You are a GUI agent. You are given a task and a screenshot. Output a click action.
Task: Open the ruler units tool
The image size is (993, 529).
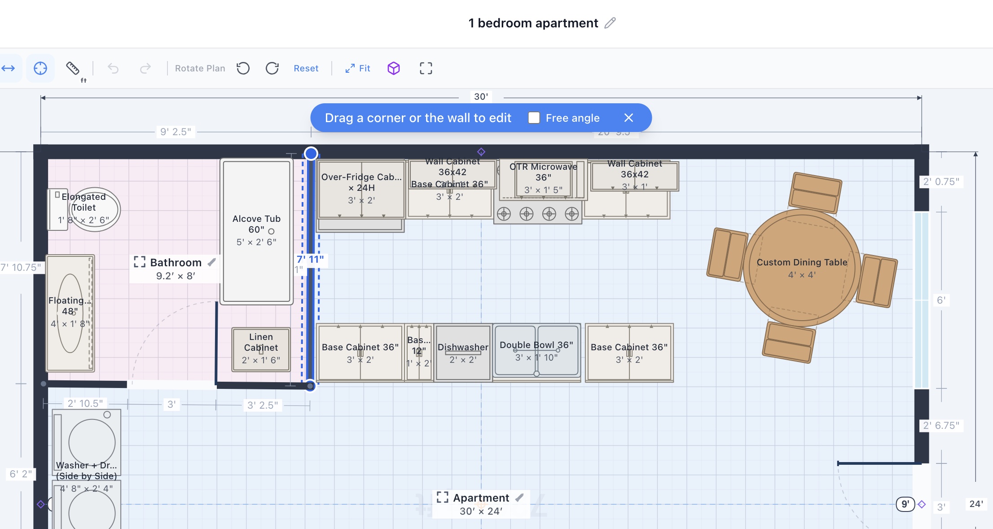pyautogui.click(x=74, y=69)
